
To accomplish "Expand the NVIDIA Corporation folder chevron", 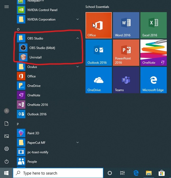I will 78,19.
